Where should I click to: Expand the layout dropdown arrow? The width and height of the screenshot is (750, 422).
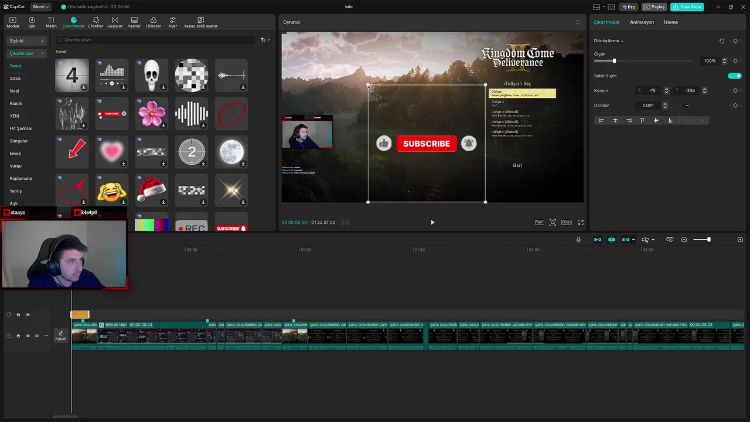pyautogui.click(x=603, y=7)
